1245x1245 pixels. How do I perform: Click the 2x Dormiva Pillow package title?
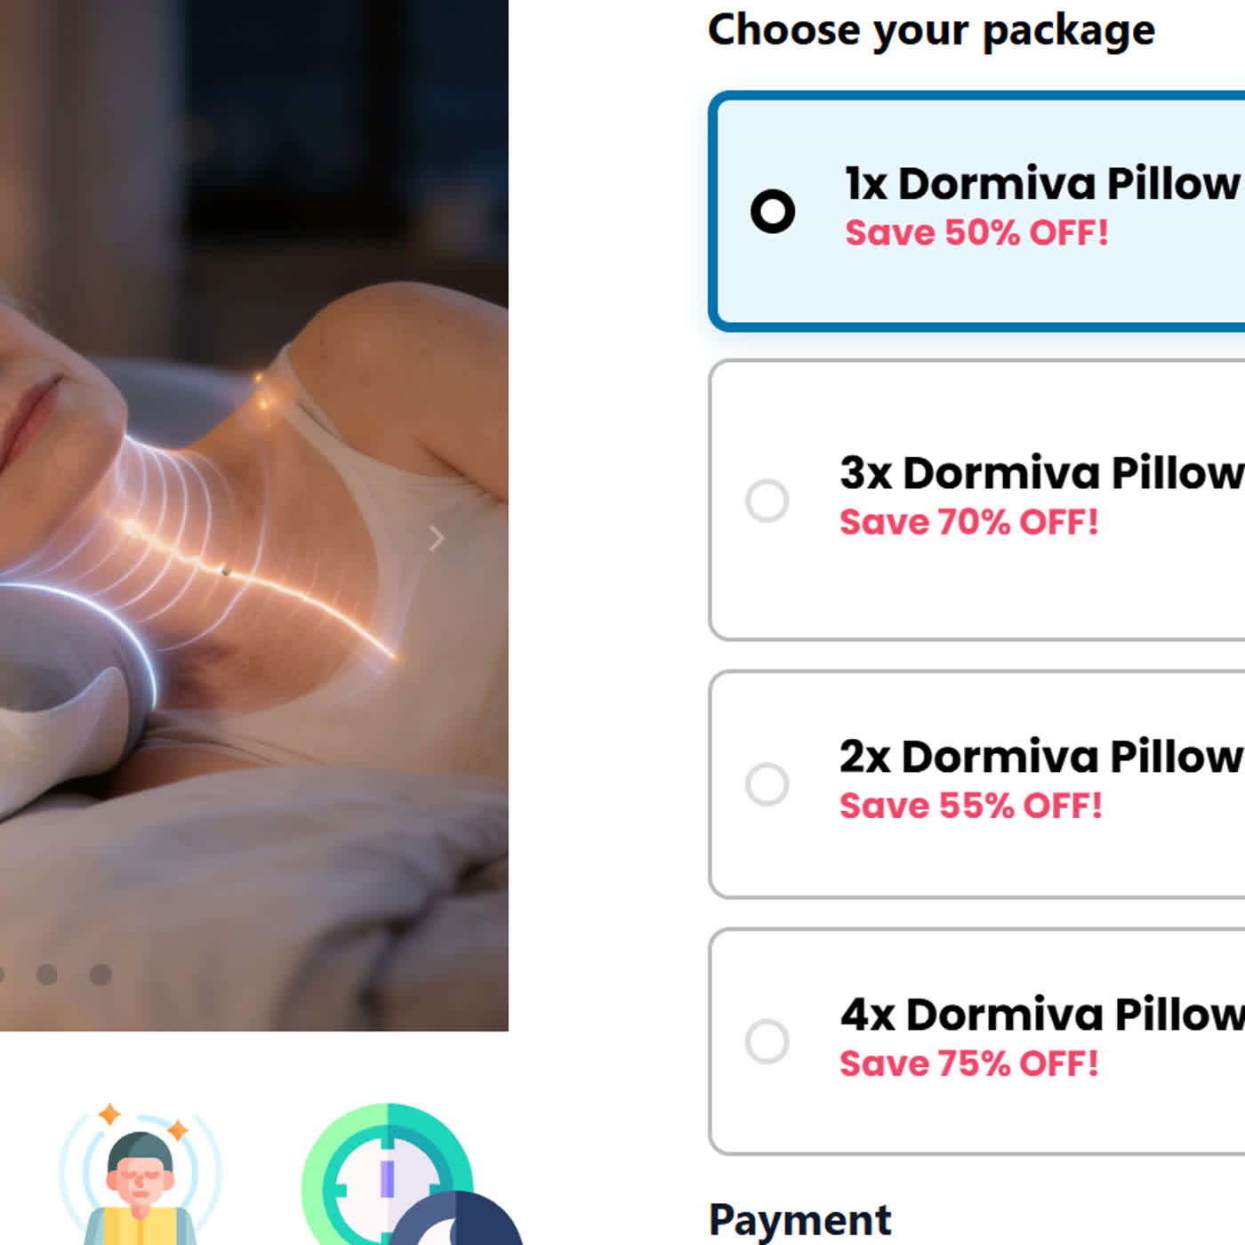tap(1040, 757)
